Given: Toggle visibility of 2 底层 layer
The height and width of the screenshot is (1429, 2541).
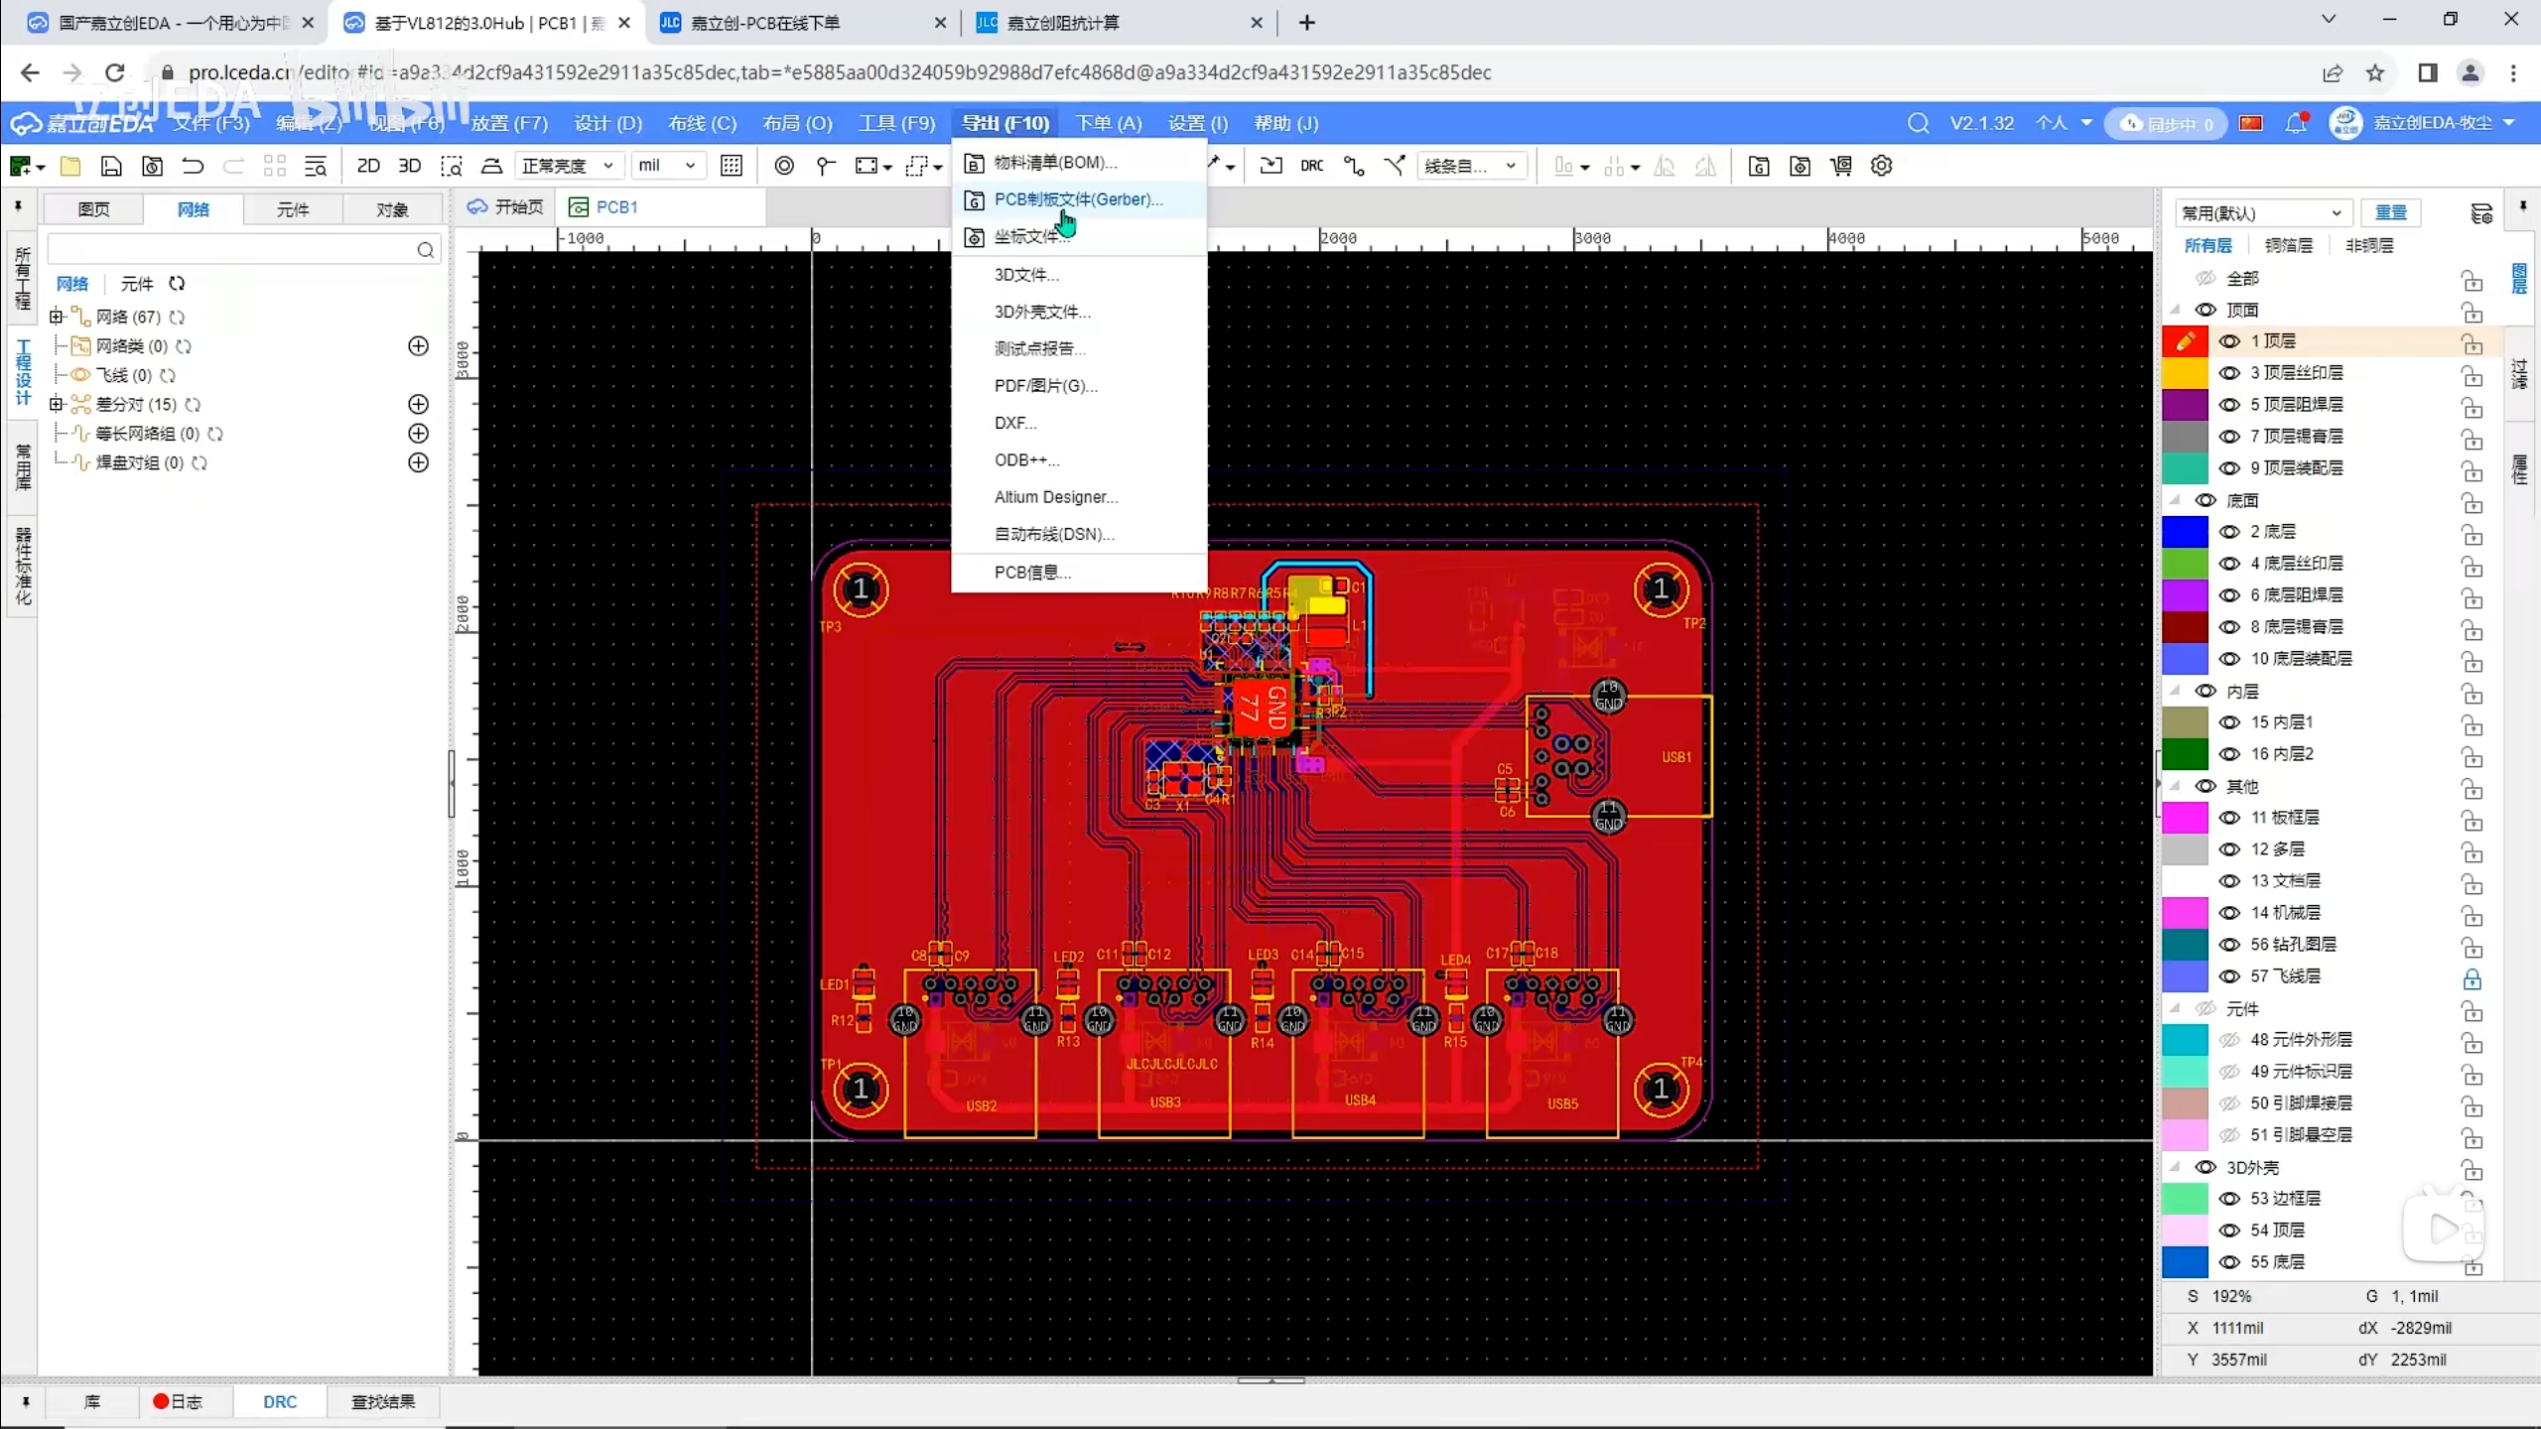Looking at the screenshot, I should 2229,532.
